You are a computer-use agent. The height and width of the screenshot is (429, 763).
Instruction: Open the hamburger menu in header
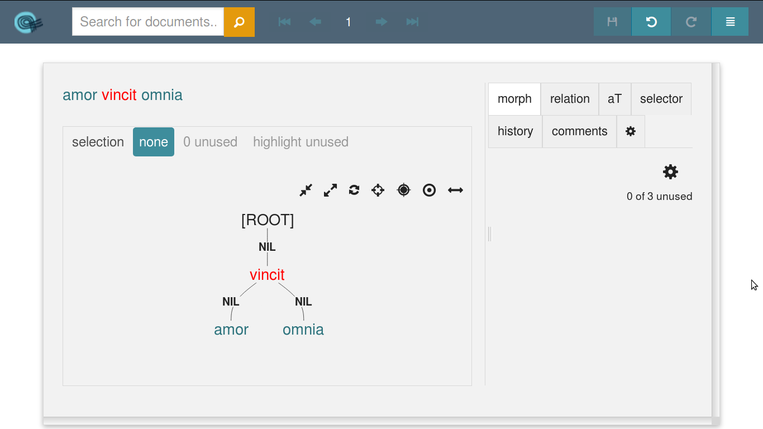click(x=730, y=22)
